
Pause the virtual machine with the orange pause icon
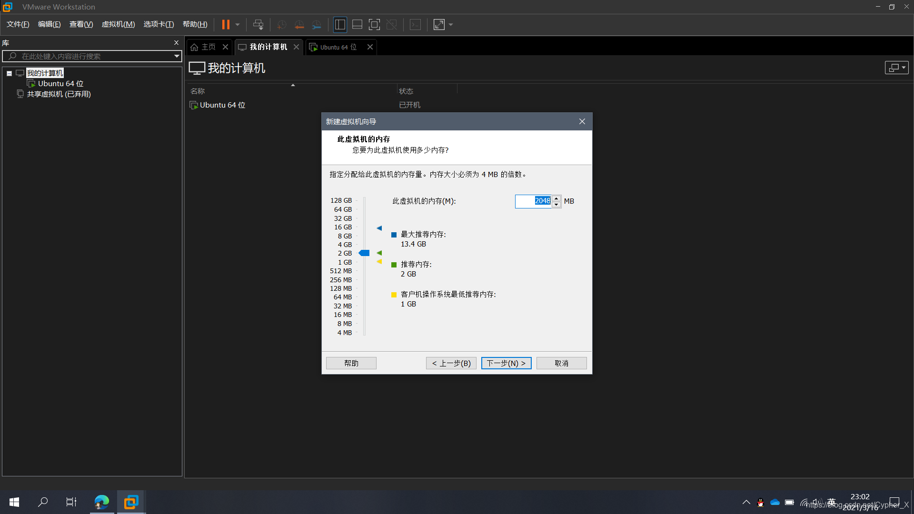pyautogui.click(x=226, y=24)
